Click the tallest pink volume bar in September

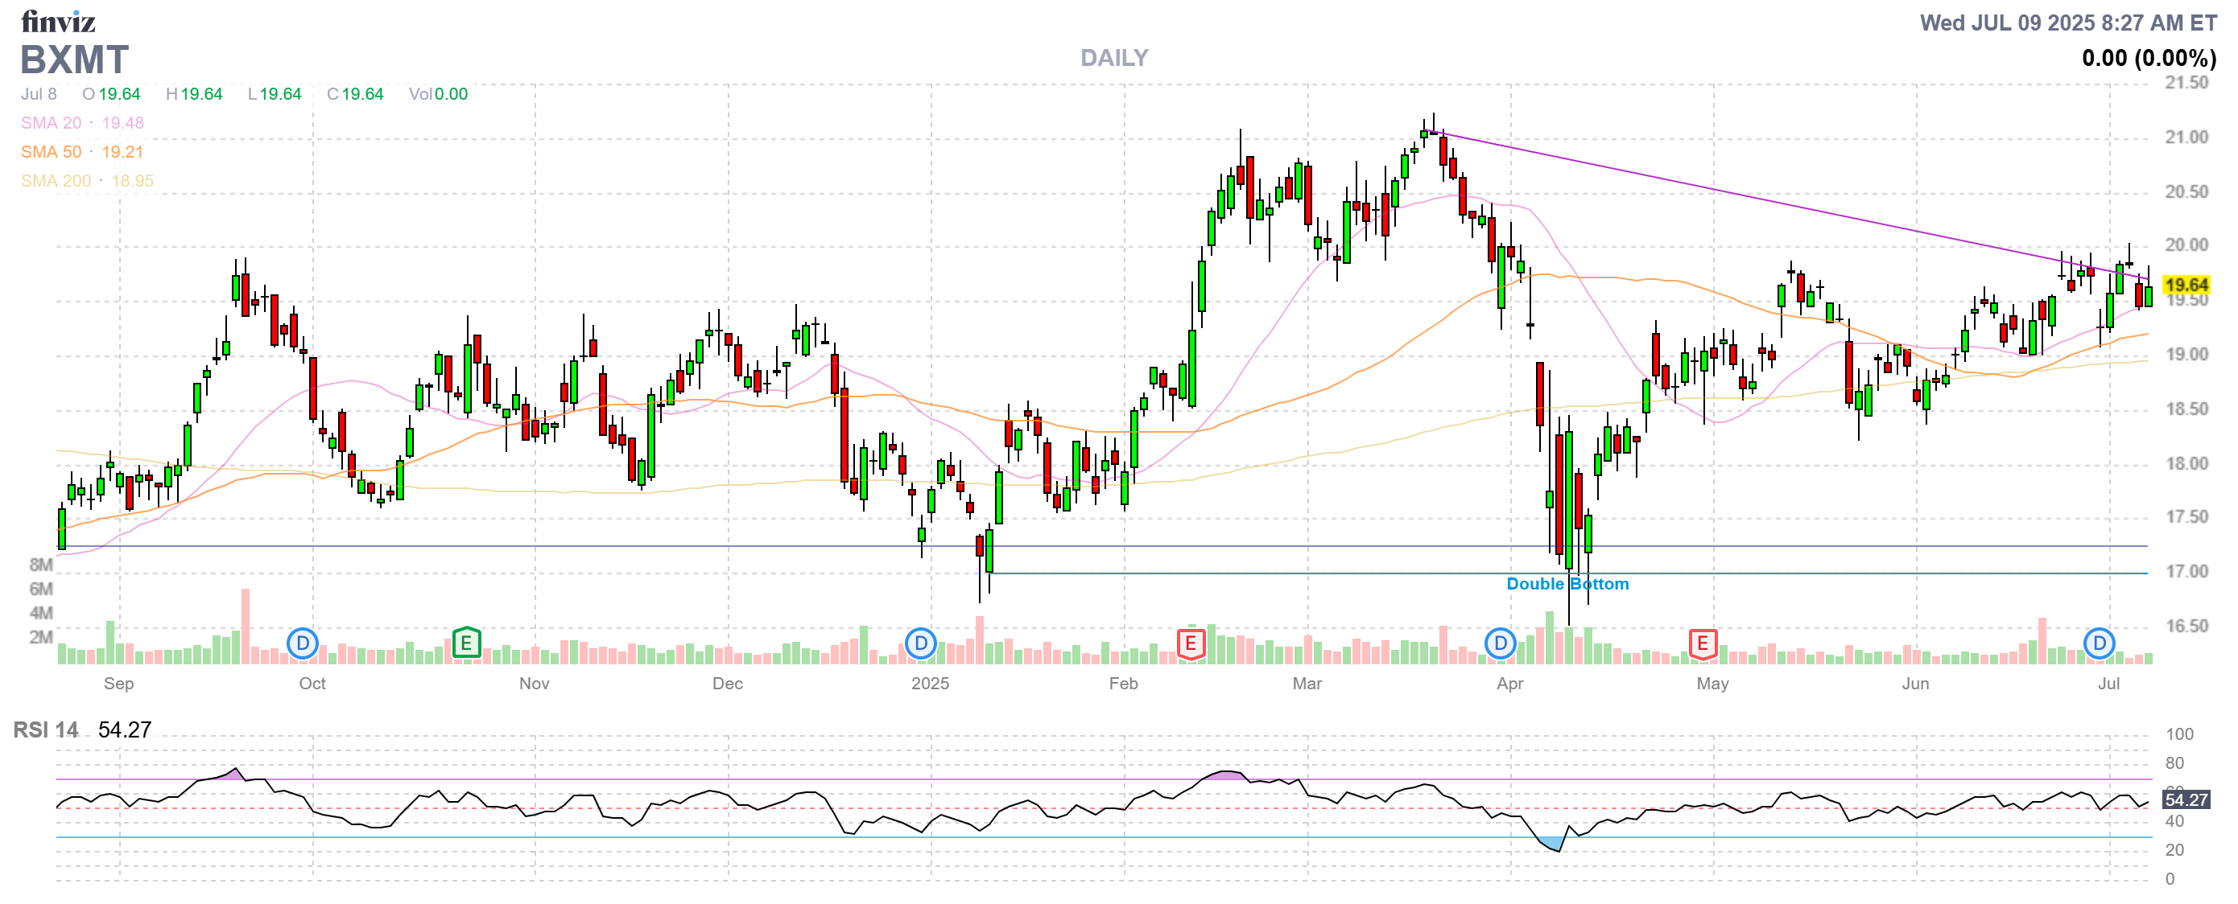[x=246, y=627]
